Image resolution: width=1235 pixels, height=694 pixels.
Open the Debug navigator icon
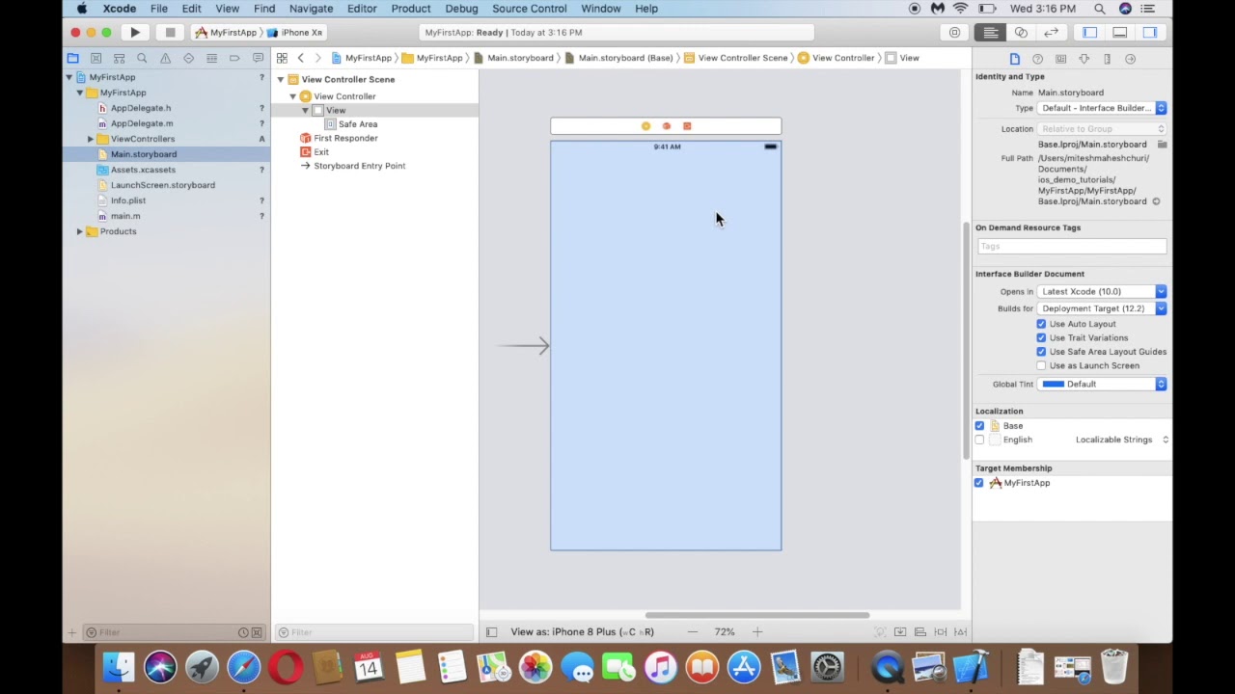[211, 59]
